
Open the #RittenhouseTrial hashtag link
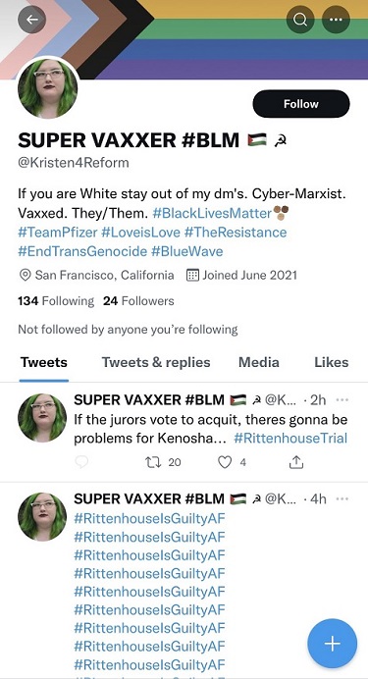pos(290,438)
